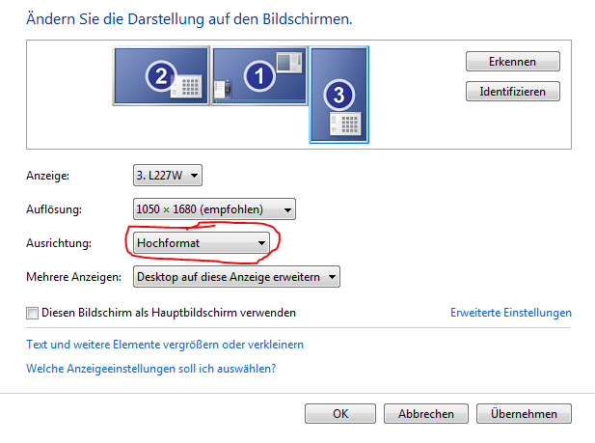Open the Anzeige dropdown showing 3. L227W
Screen dimensions: 595x443
(168, 175)
